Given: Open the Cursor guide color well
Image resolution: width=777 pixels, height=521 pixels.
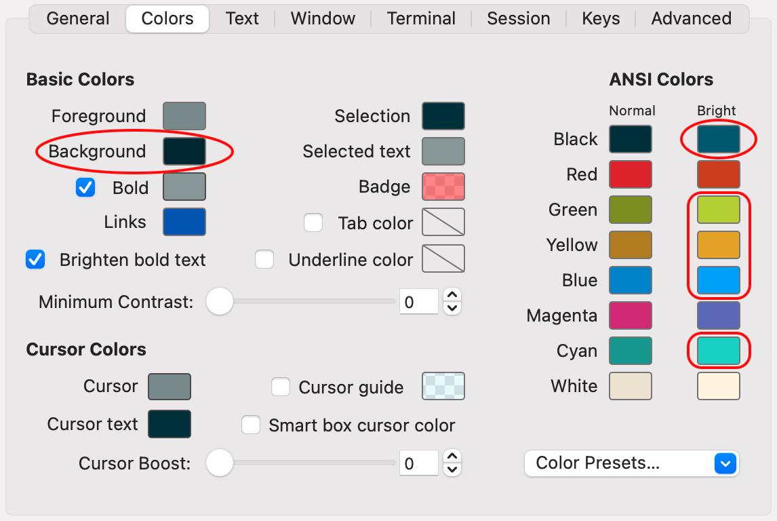Looking at the screenshot, I should point(443,386).
